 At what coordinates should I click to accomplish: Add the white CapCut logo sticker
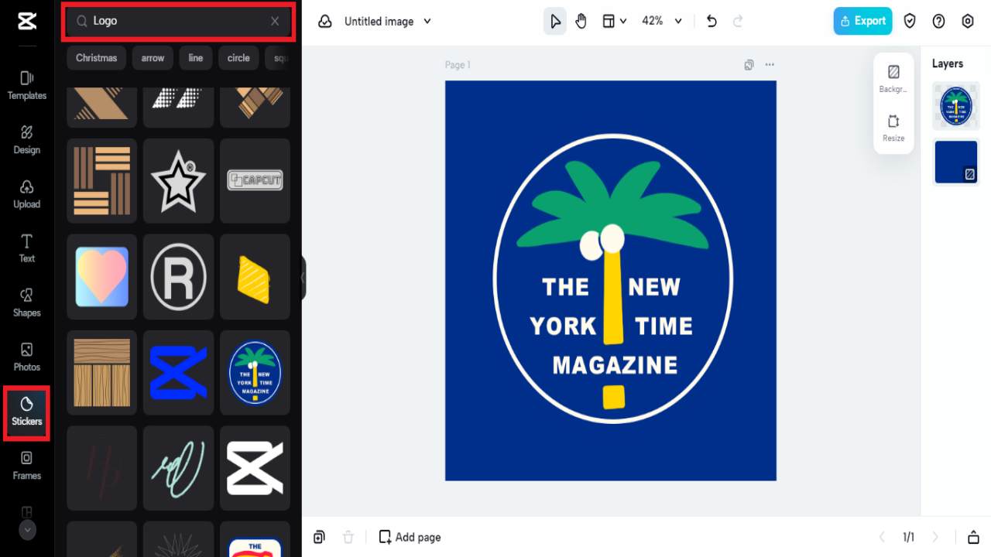[255, 468]
